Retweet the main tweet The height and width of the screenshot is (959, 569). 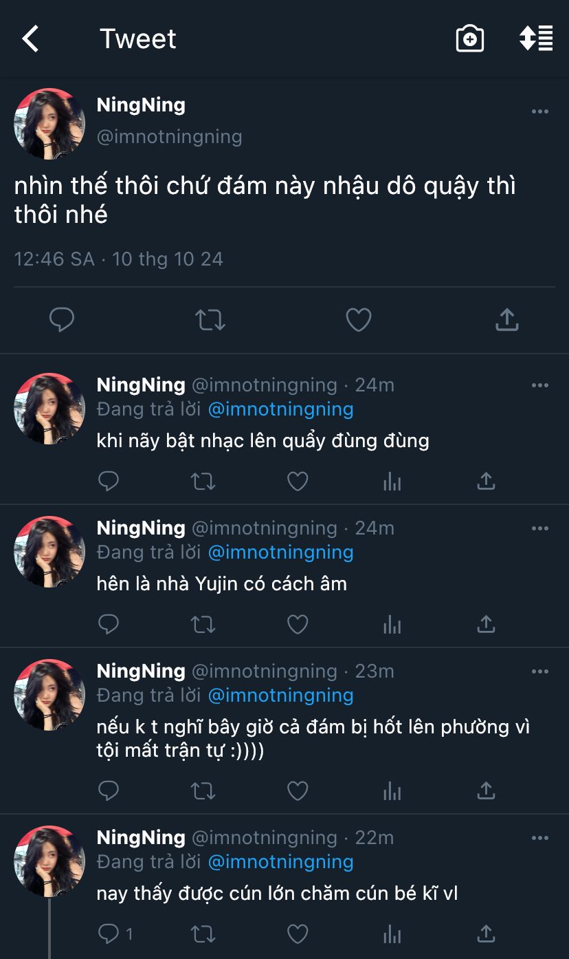[x=210, y=320]
